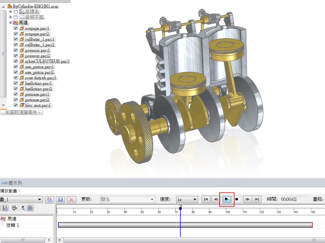Step forward one frame
325x243 pixels.
pos(247,199)
